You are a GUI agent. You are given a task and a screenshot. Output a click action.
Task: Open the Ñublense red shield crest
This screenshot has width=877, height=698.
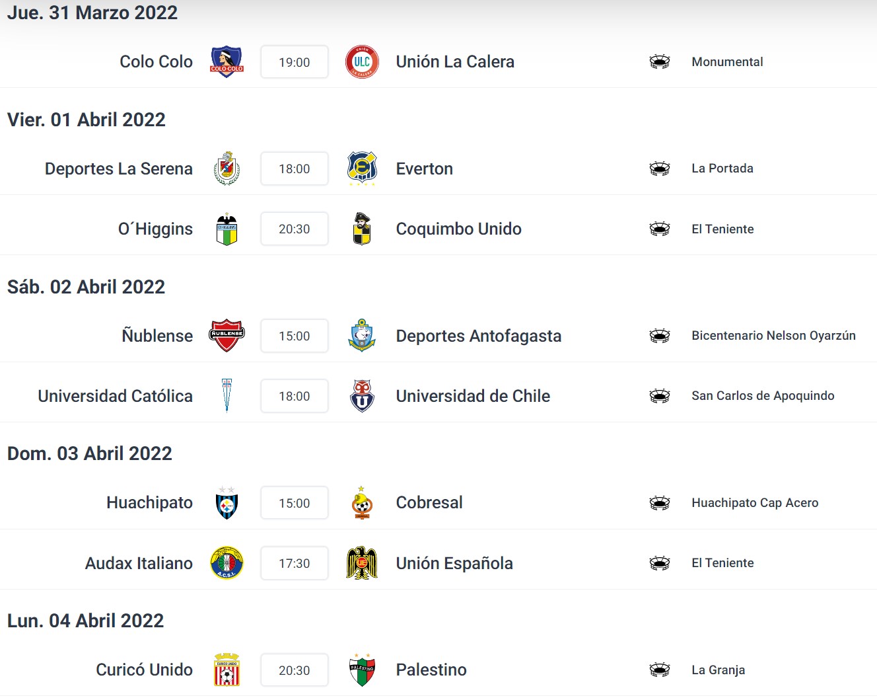(x=227, y=336)
